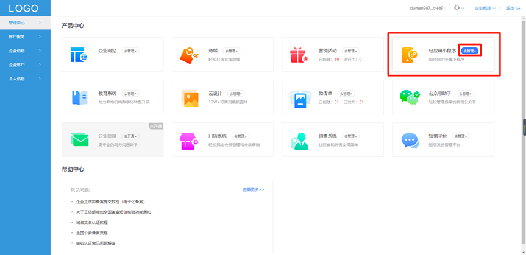Click the 微传单 flyer icon
Viewport: 526px width, 255px height.
click(300, 99)
